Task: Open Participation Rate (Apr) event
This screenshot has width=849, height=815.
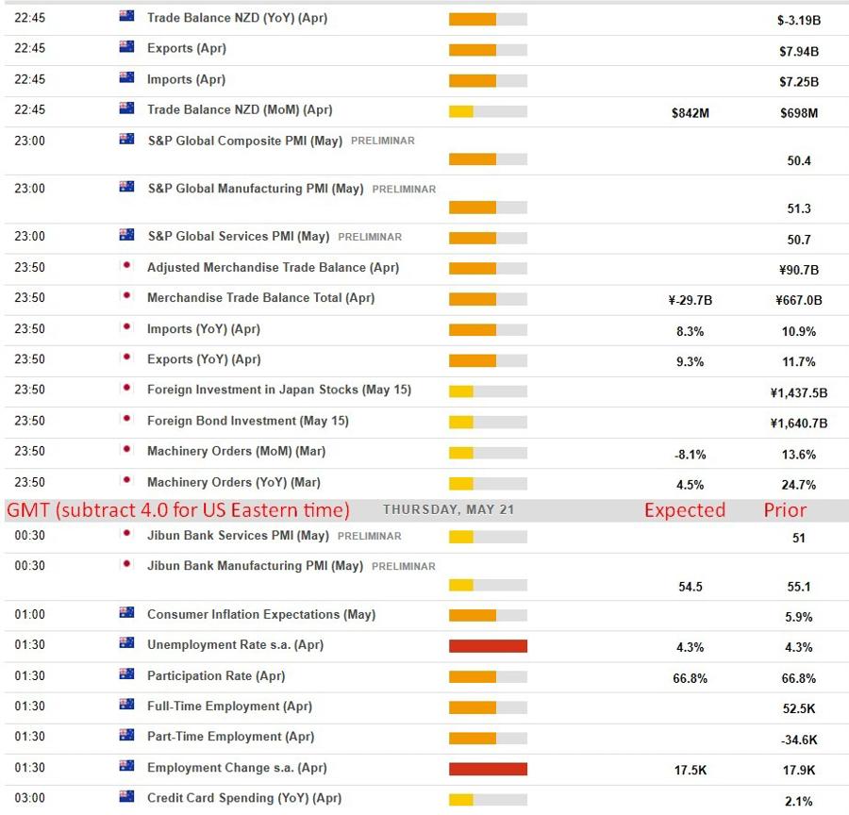Action: pos(215,675)
